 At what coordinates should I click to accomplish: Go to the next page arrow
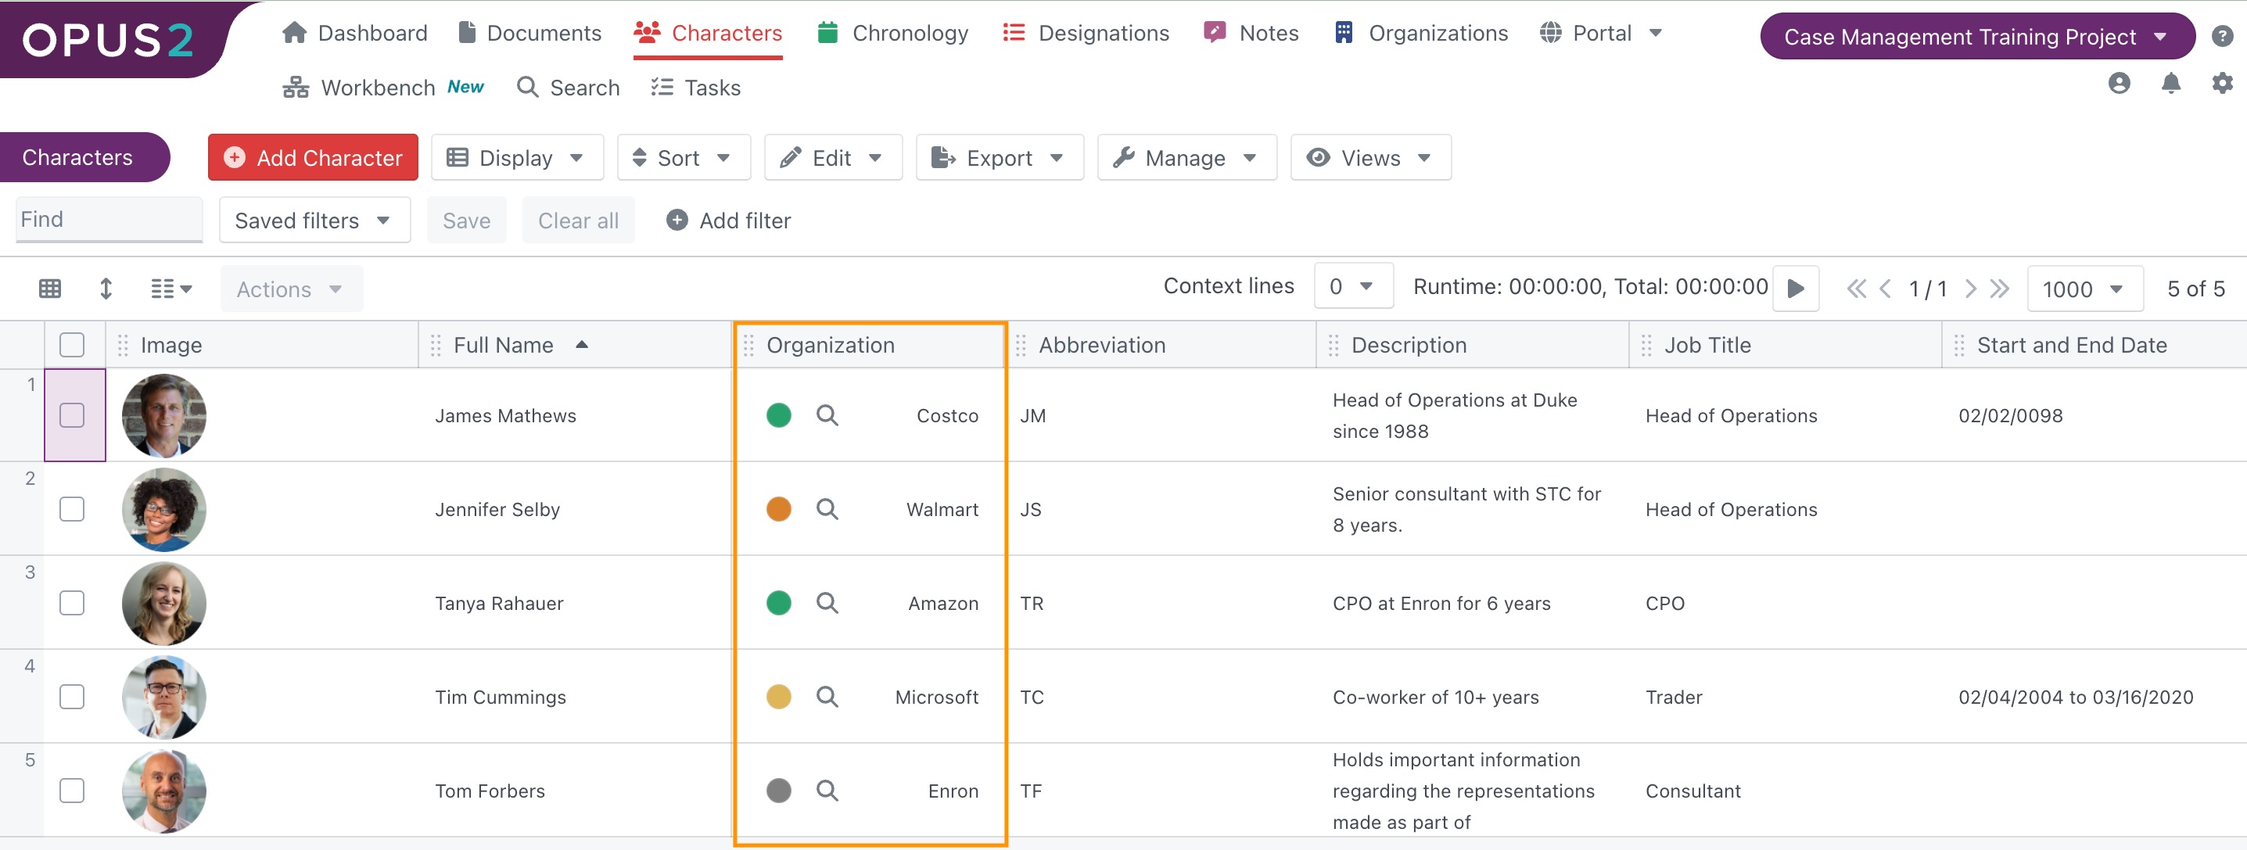1969,289
